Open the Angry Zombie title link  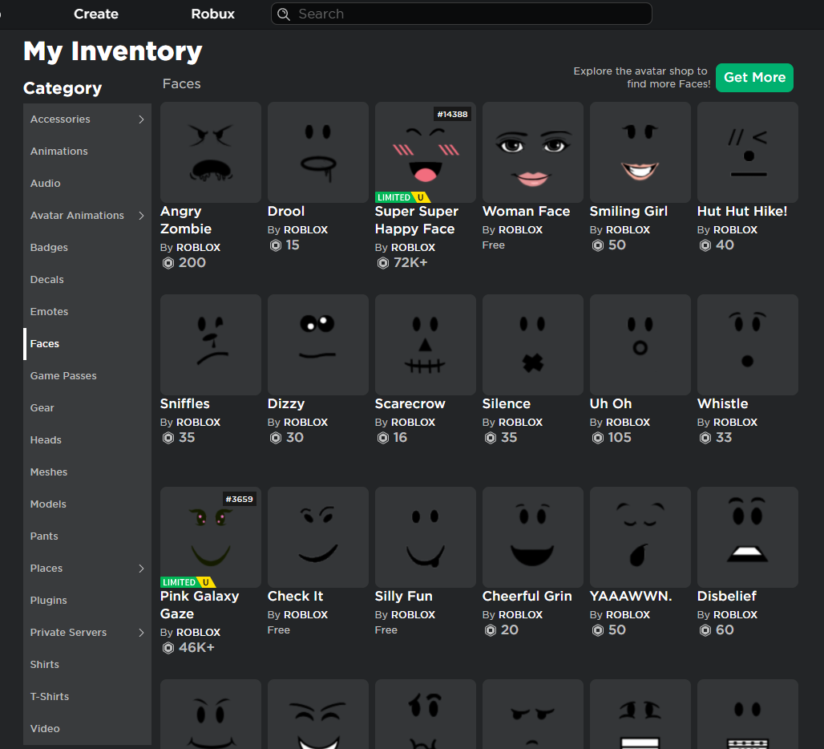click(x=186, y=221)
